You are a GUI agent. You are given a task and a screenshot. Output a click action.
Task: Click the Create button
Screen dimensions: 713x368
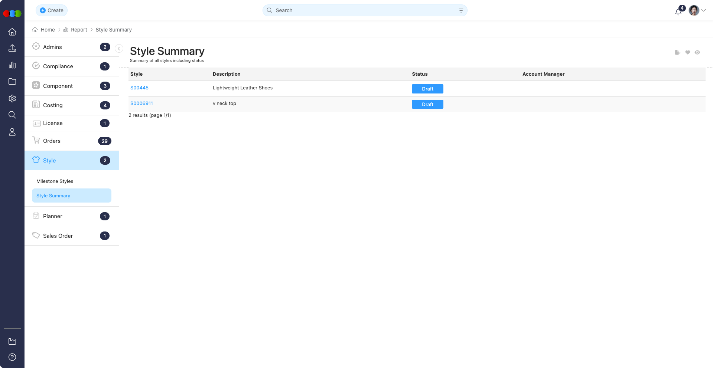[52, 10]
